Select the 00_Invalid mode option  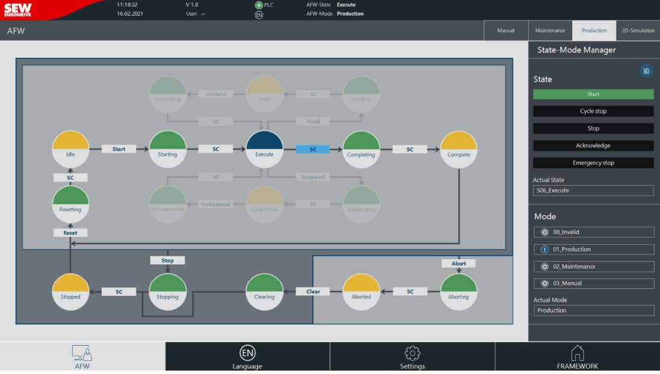coord(593,232)
